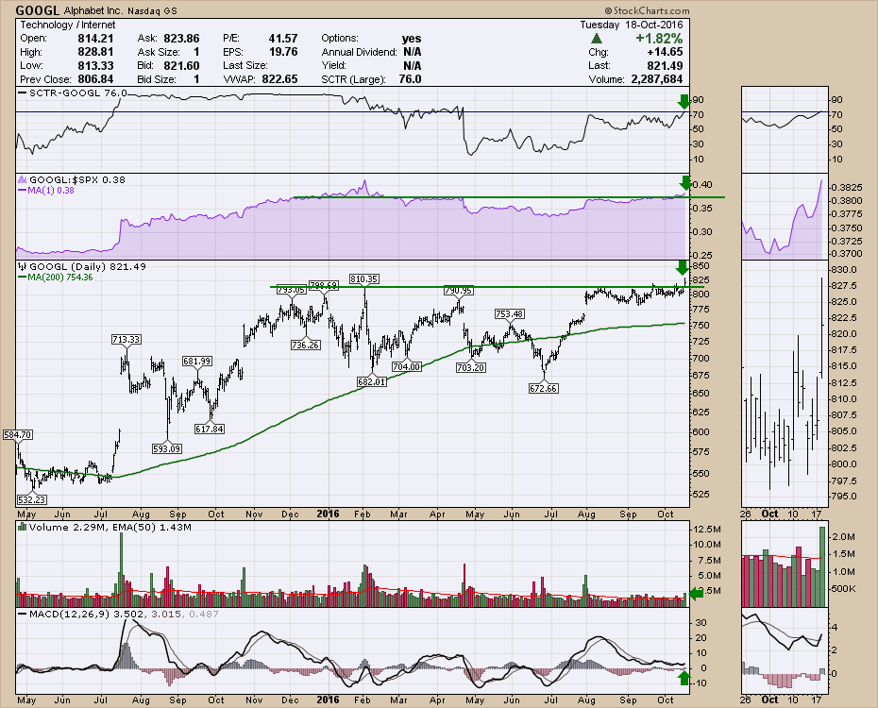Screen dimensions: 878x708
Task: Click the Low value 813.33
Action: 95,65
